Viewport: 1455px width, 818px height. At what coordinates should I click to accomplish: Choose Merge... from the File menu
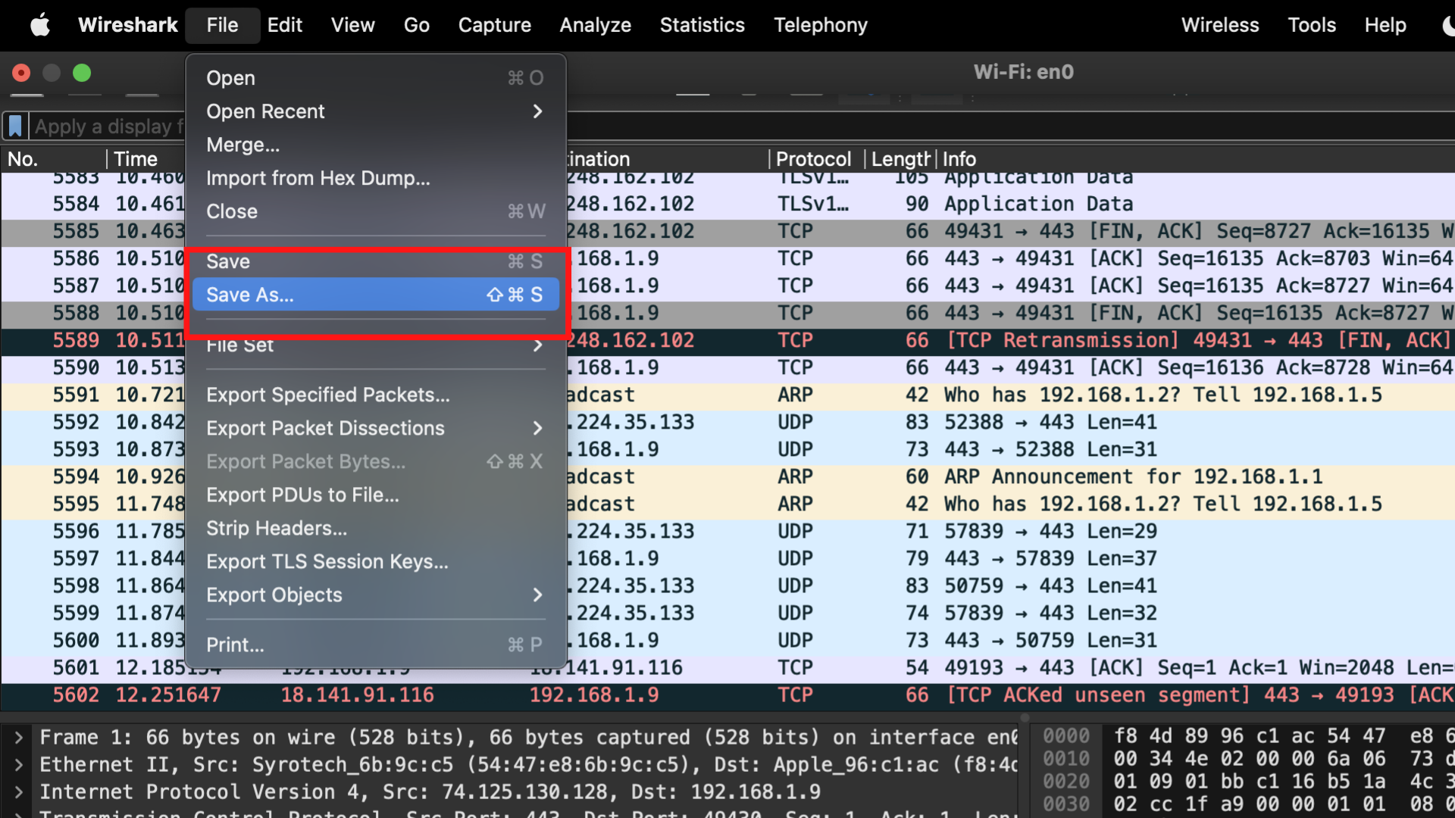coord(375,145)
